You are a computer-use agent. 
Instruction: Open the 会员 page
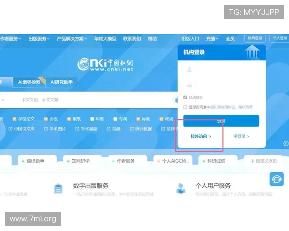point(230,38)
